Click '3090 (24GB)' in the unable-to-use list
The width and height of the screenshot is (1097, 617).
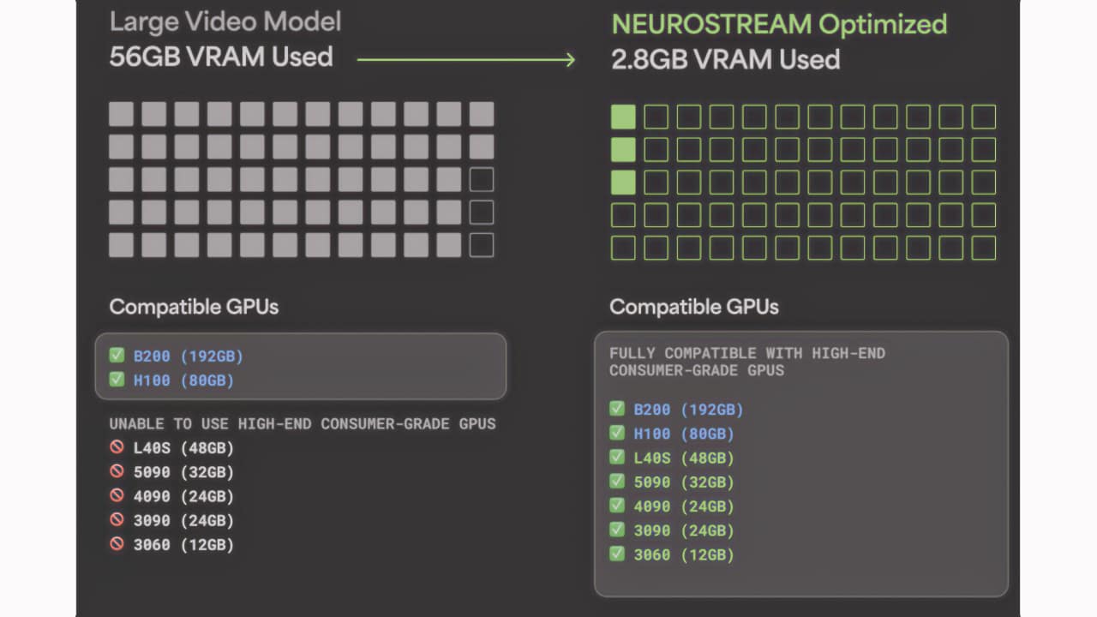[184, 520]
